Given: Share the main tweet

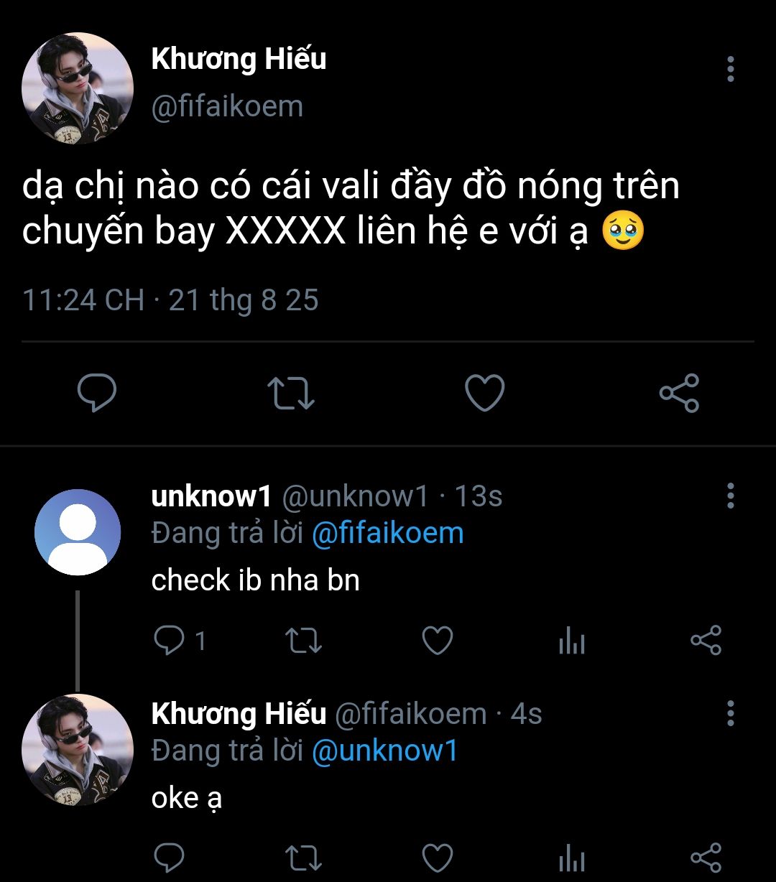Looking at the screenshot, I should pos(679,394).
